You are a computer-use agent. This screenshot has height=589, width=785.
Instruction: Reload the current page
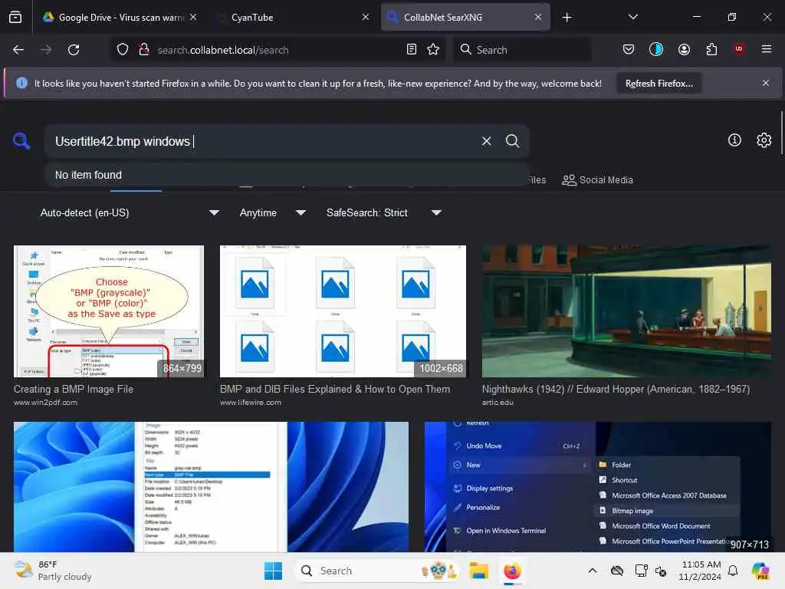tap(74, 50)
